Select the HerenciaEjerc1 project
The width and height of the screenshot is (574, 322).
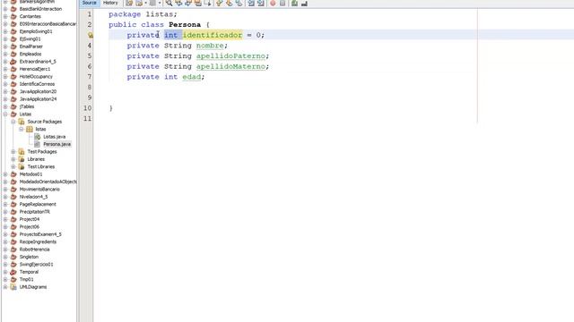pos(35,69)
